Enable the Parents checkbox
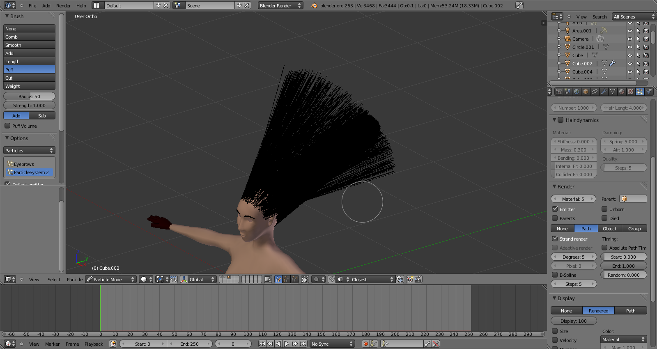 click(555, 218)
